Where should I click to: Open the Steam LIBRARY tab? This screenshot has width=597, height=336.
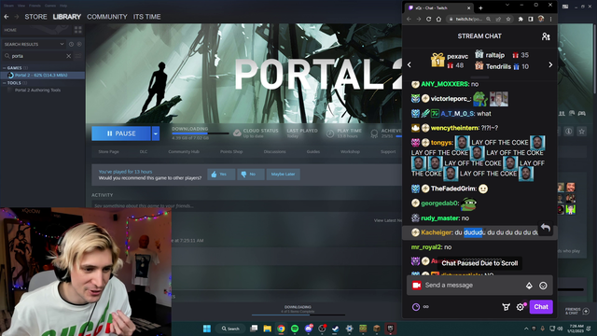pyautogui.click(x=67, y=17)
